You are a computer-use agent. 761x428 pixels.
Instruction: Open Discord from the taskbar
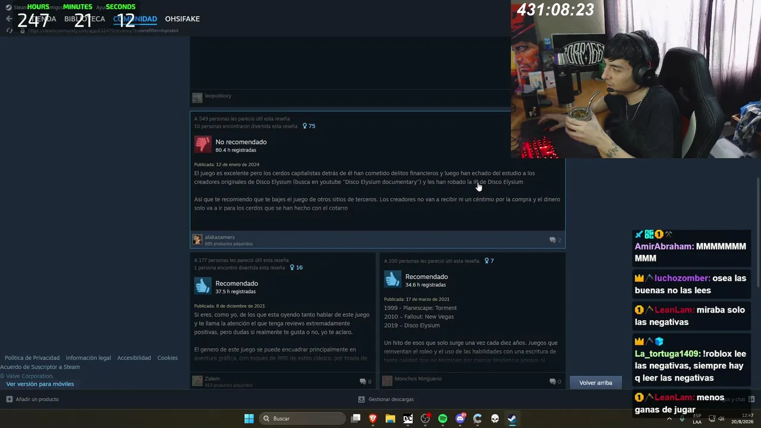tap(460, 418)
